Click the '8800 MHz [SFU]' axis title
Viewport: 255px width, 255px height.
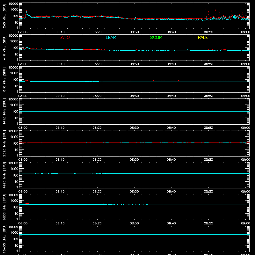tap(4, 207)
